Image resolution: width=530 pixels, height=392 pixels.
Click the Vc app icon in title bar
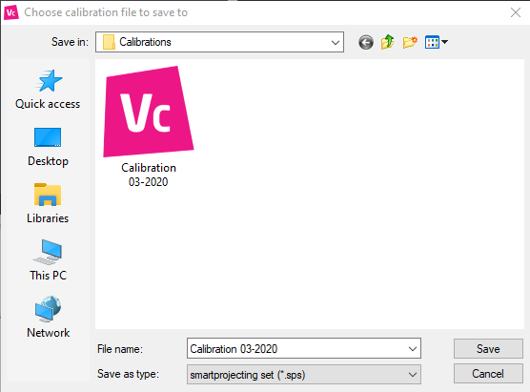(10, 12)
